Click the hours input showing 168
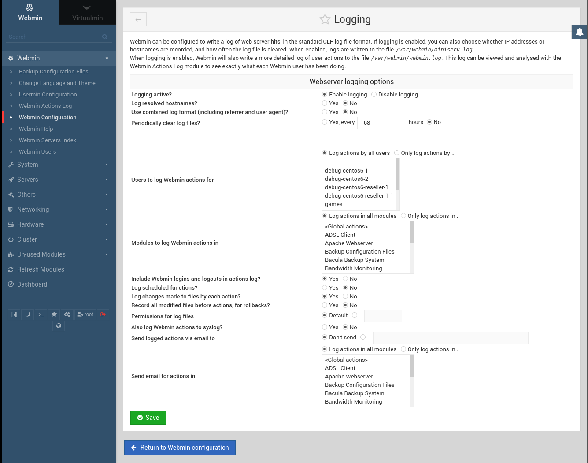The image size is (588, 463). (381, 122)
